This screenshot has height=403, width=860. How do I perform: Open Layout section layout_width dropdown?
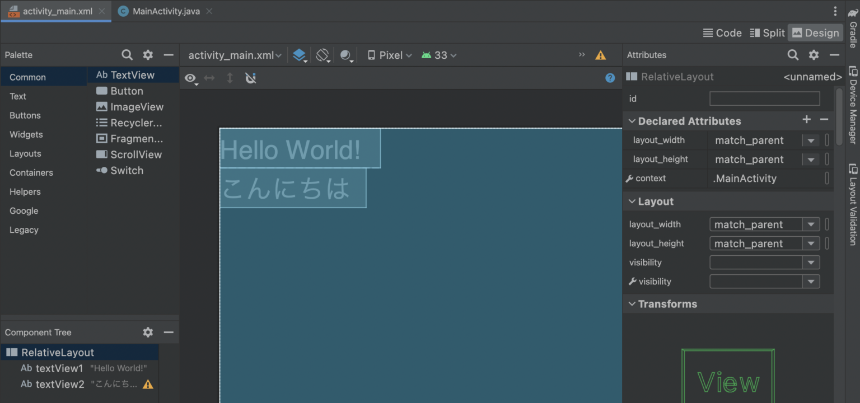point(811,224)
